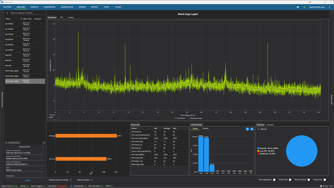The image size is (334, 188).
Task: Select the Times view in FPS thresholds
Action: point(195,128)
